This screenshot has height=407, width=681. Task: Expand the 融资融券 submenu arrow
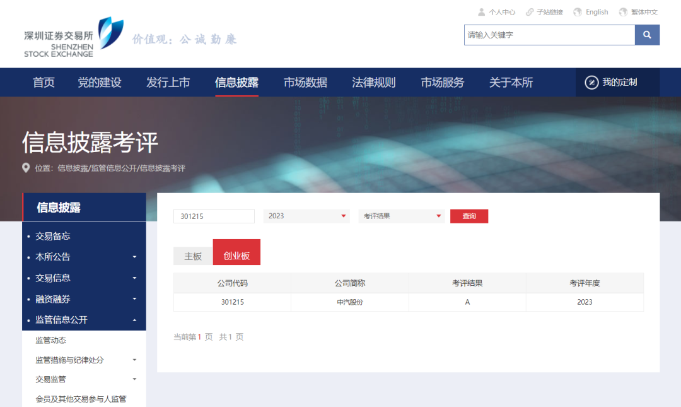coord(135,298)
